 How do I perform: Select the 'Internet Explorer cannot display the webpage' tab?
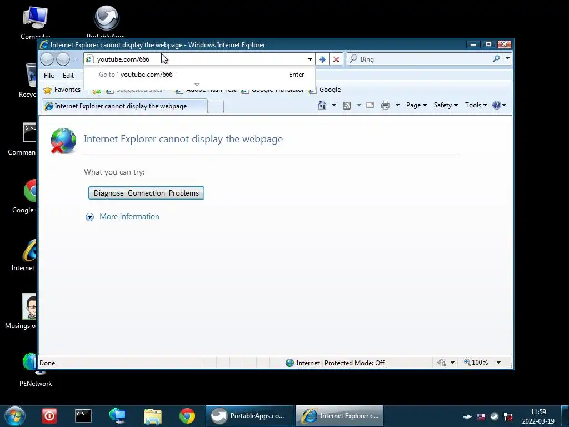[124, 106]
